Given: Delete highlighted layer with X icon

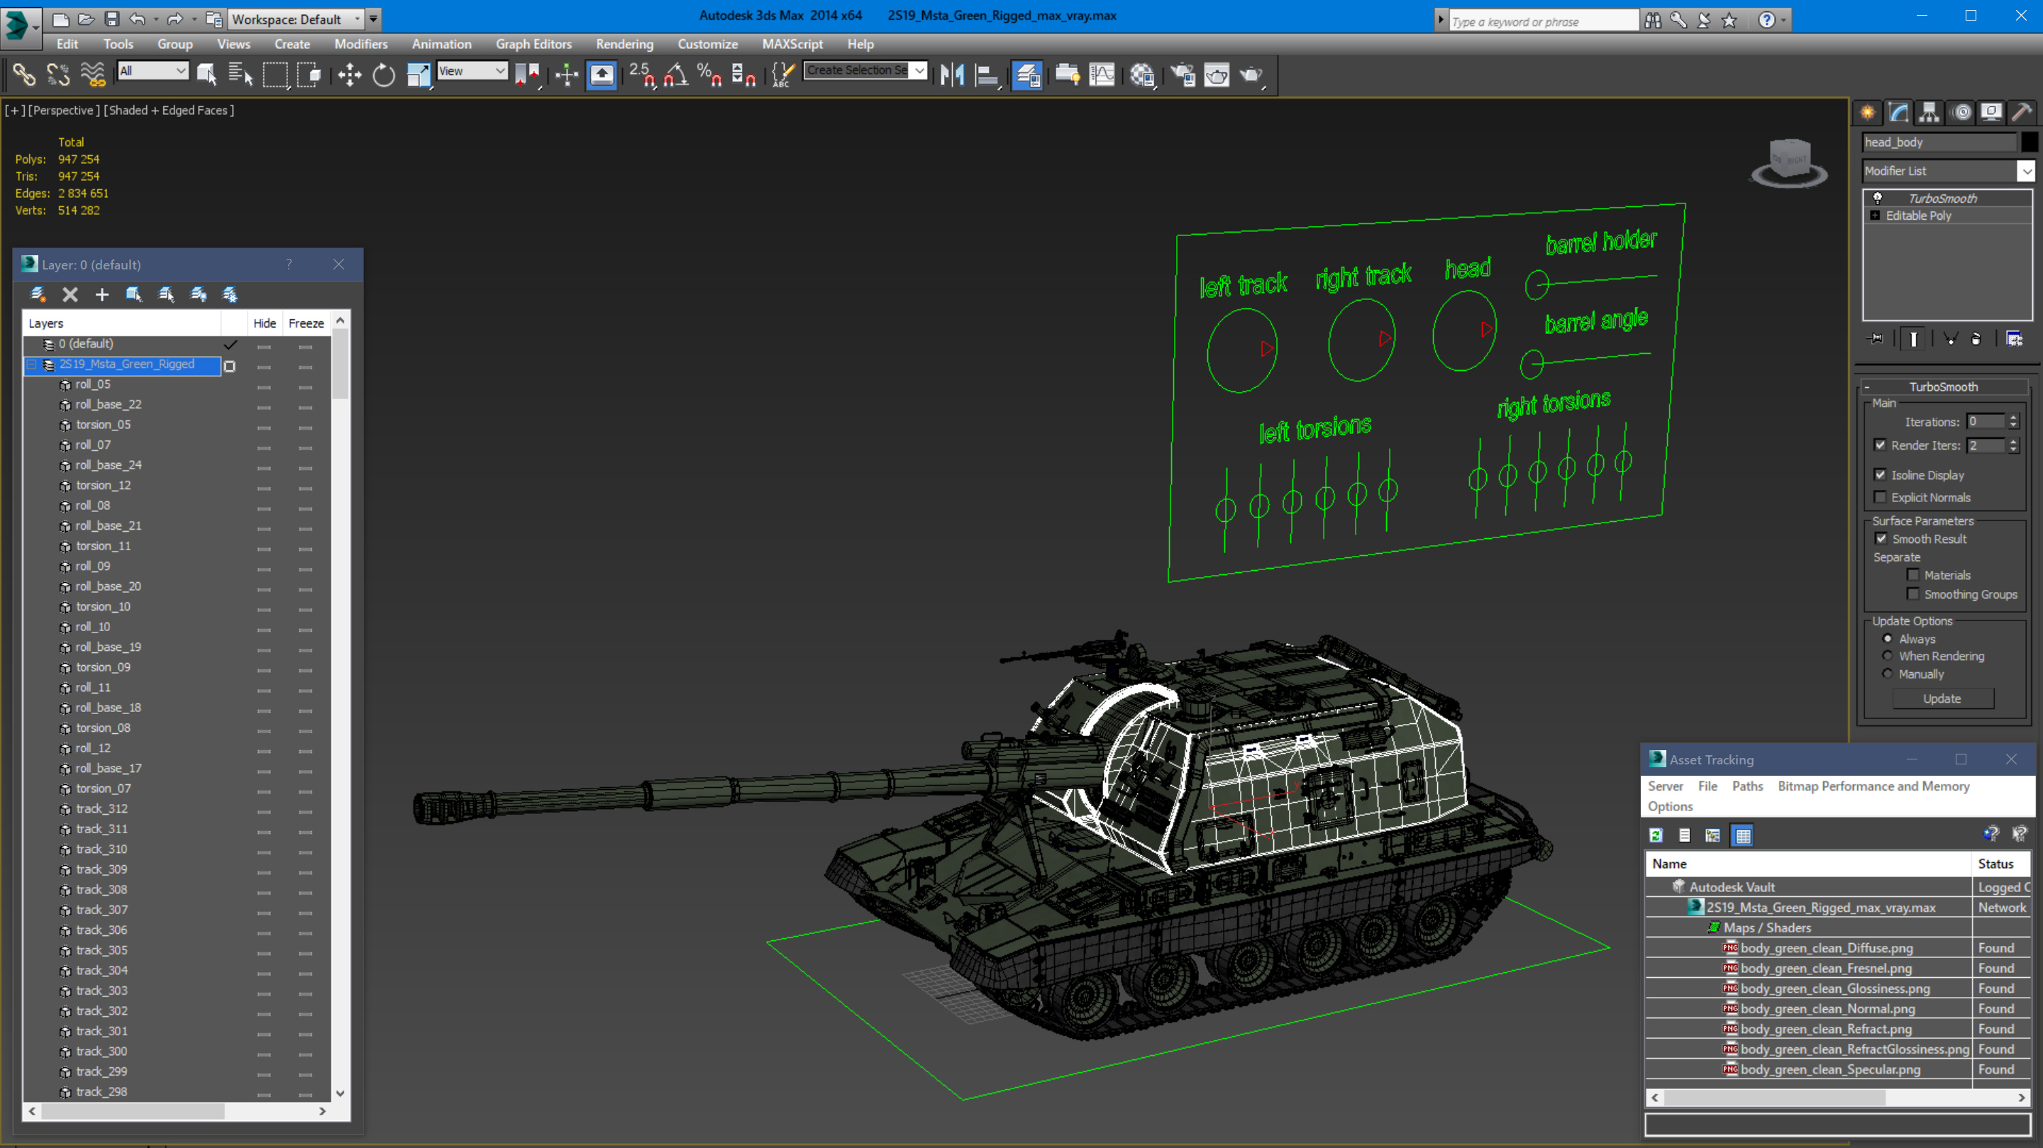Looking at the screenshot, I should coord(70,295).
